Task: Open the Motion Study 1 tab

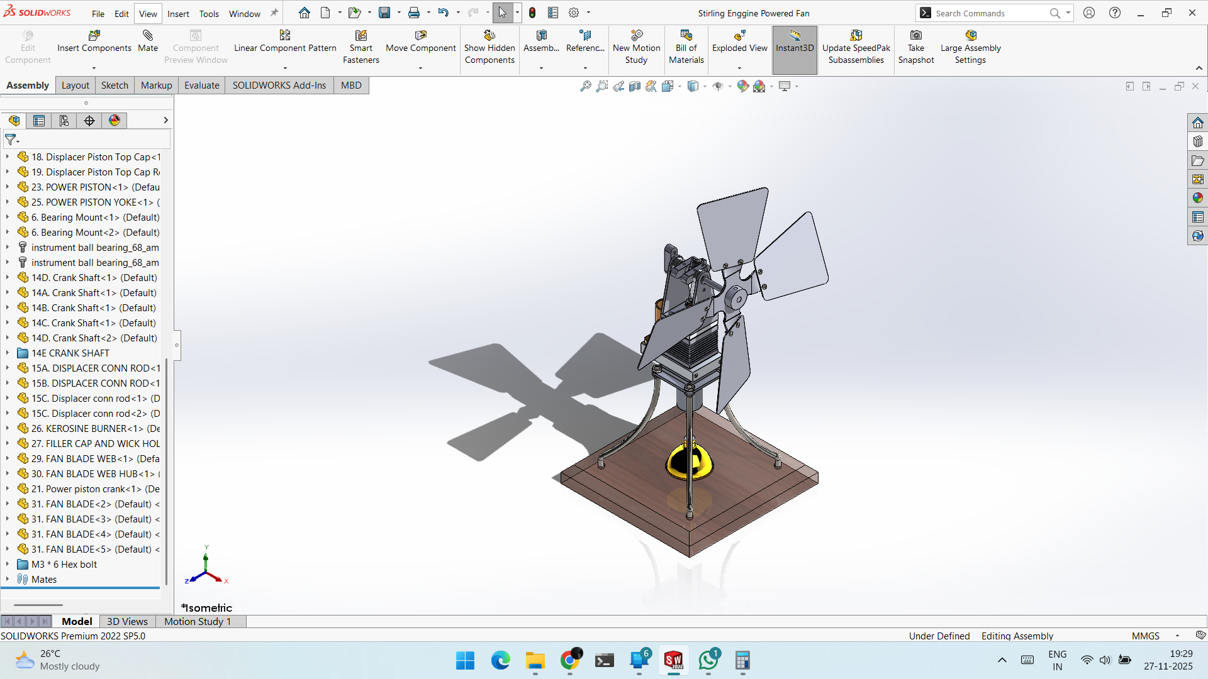Action: [198, 622]
